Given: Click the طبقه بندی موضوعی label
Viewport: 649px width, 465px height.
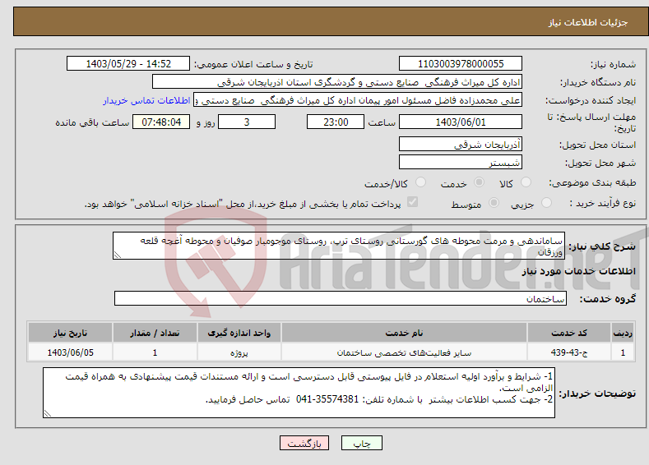Looking at the screenshot, I should click(592, 182).
